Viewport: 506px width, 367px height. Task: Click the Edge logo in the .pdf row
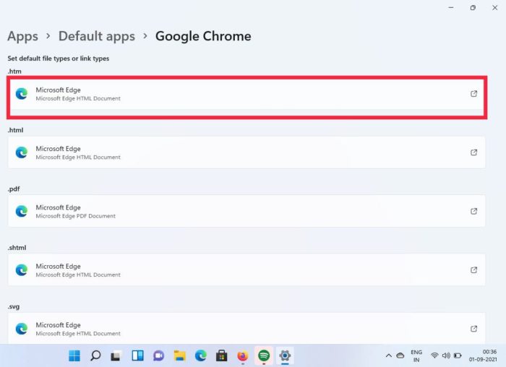point(22,211)
